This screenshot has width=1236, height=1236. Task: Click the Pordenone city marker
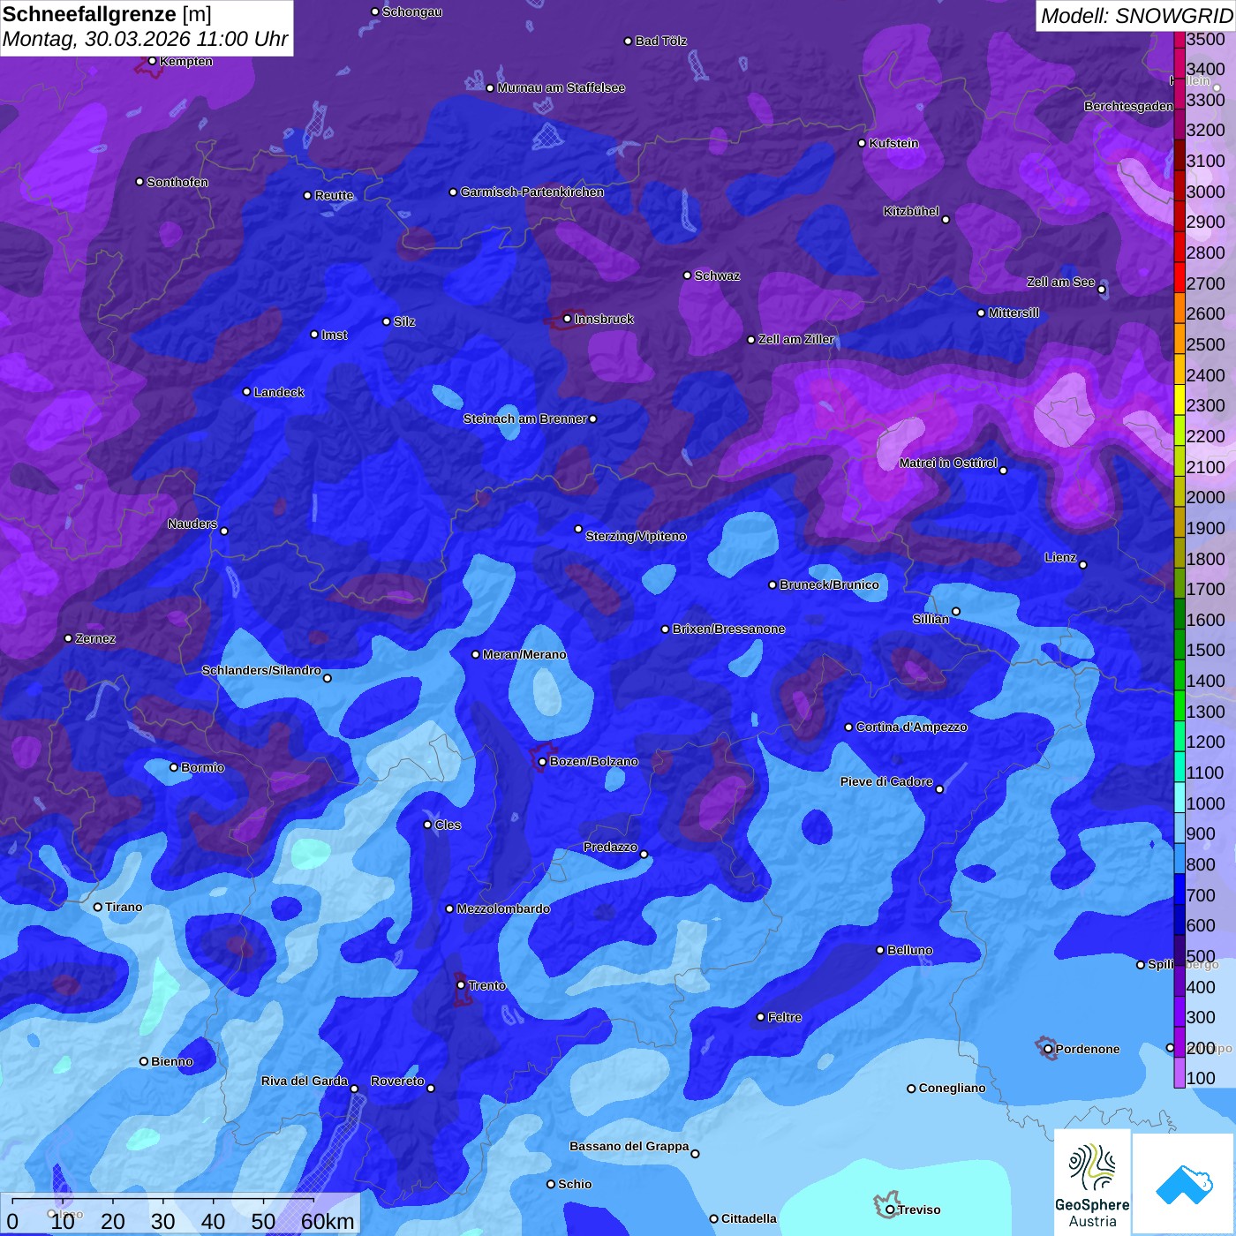(1048, 1049)
